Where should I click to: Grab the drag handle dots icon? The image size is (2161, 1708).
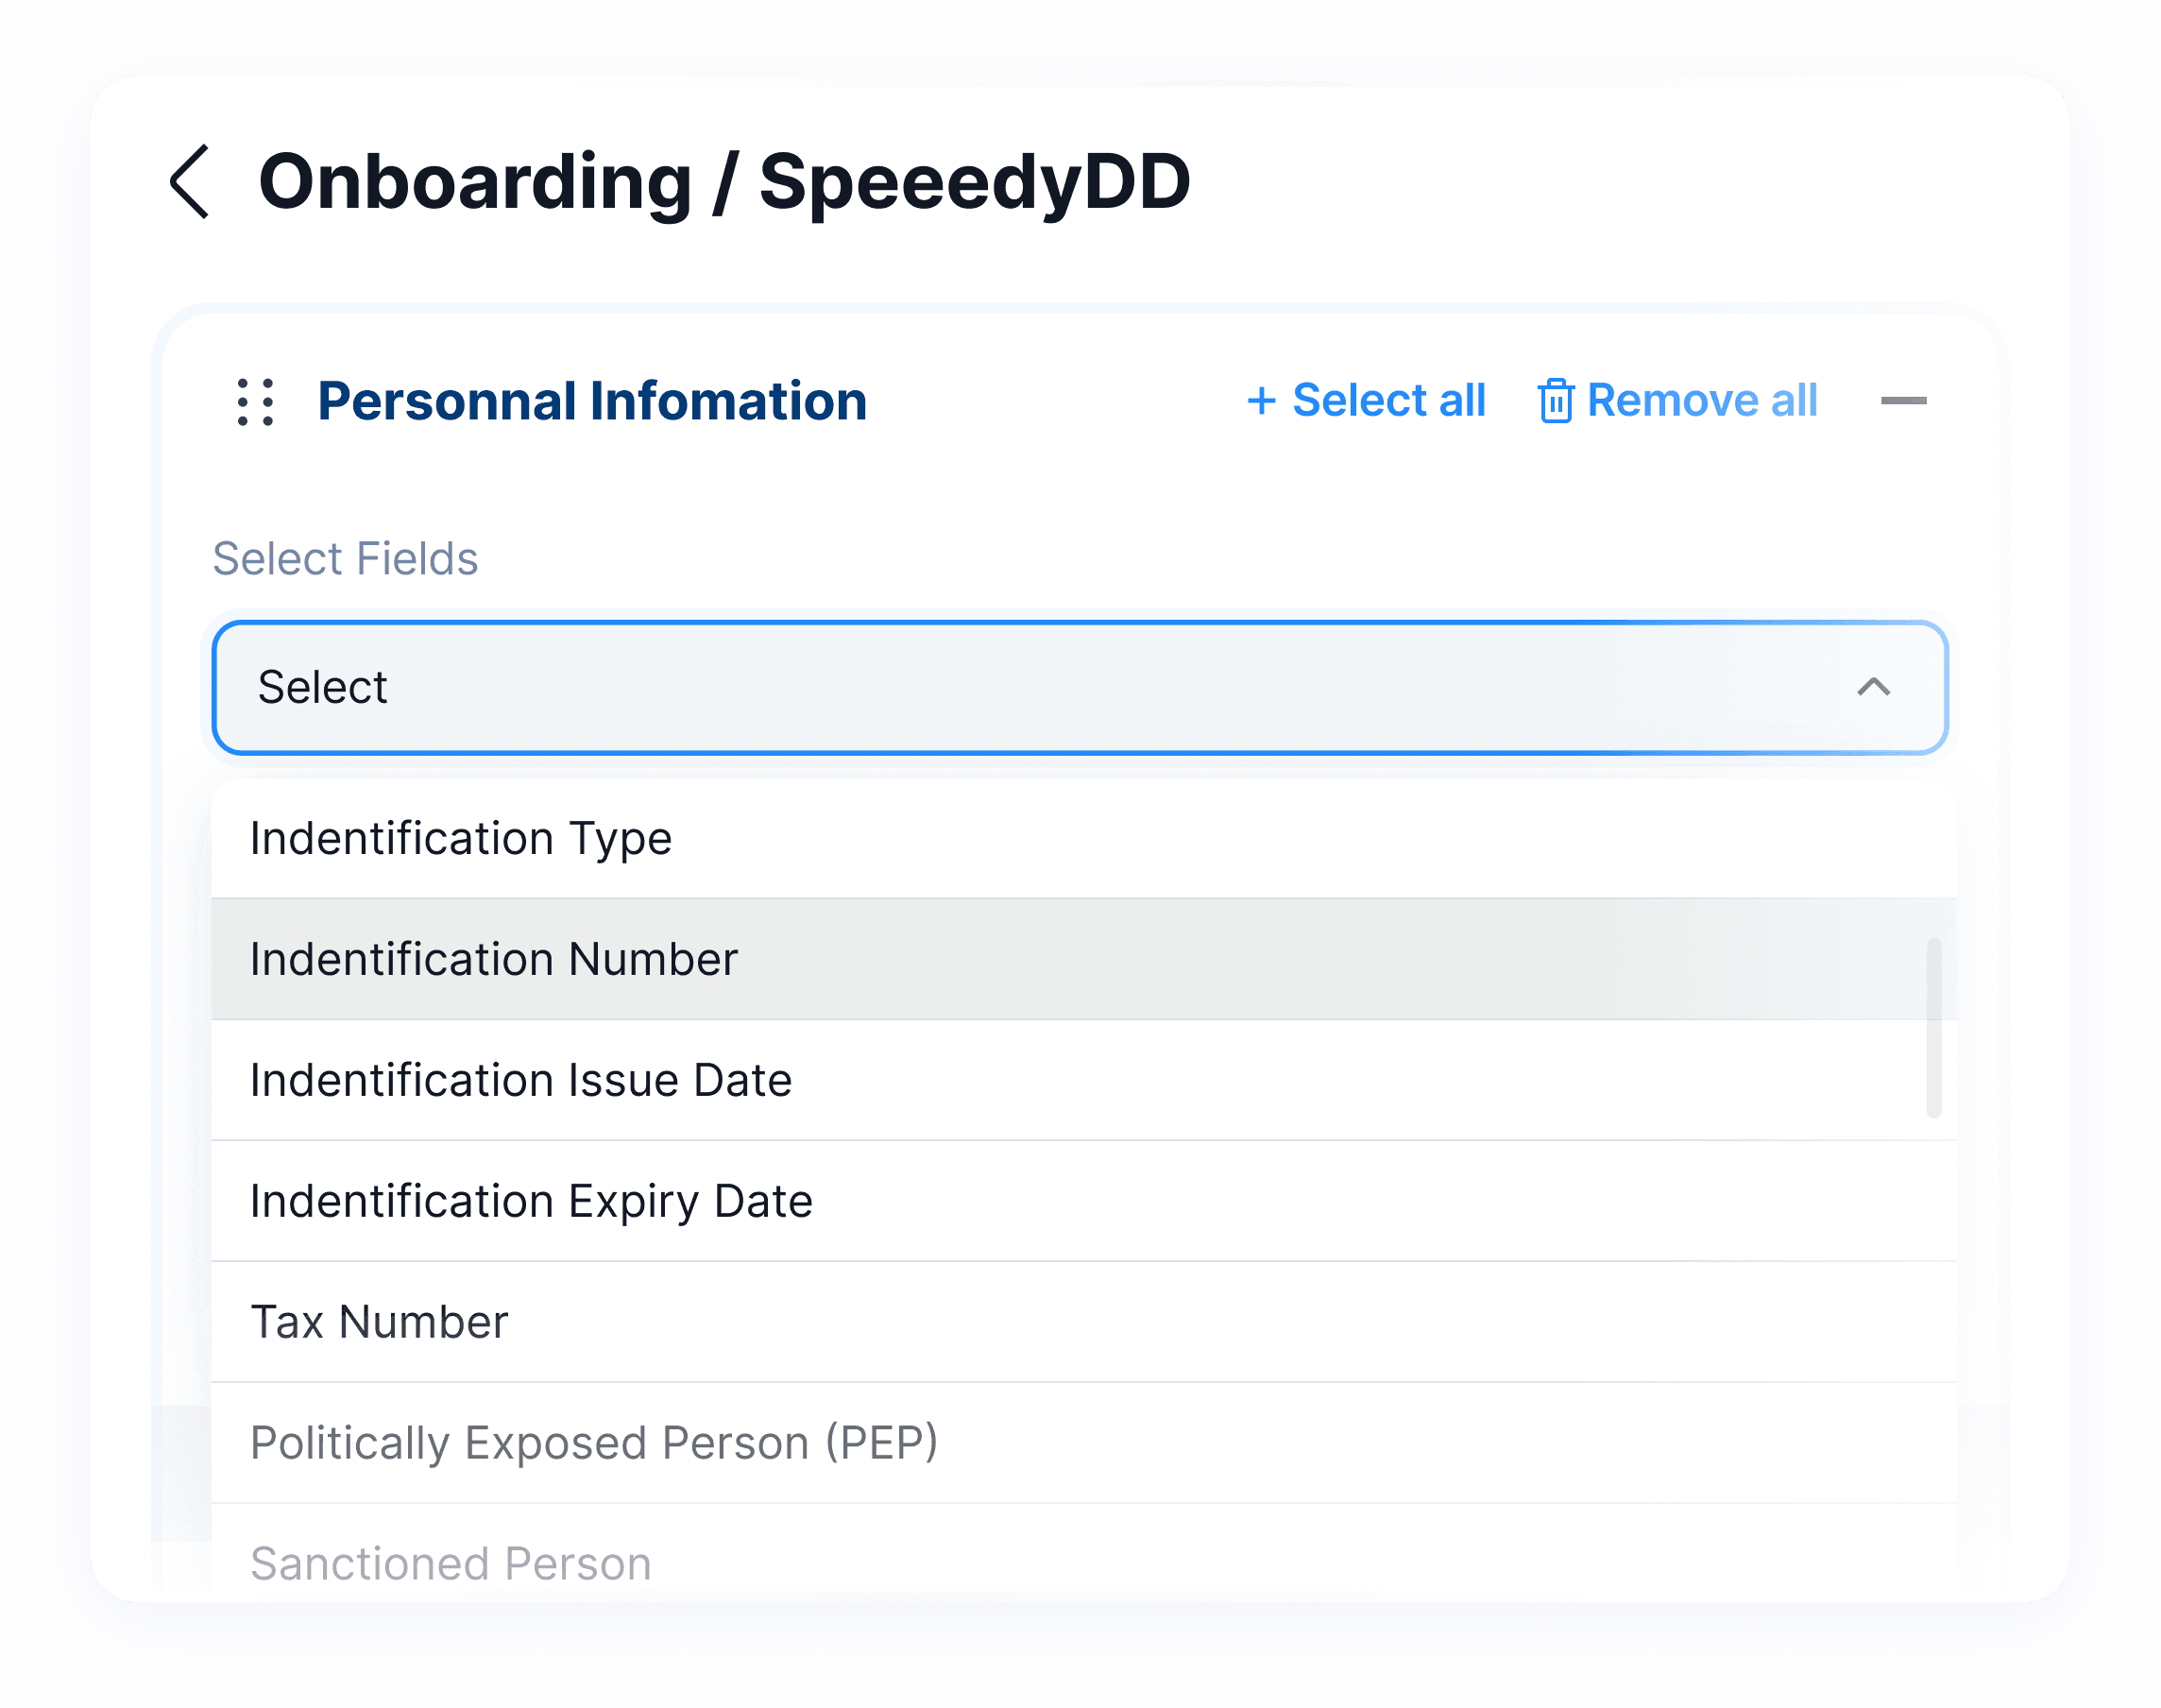pyautogui.click(x=256, y=402)
